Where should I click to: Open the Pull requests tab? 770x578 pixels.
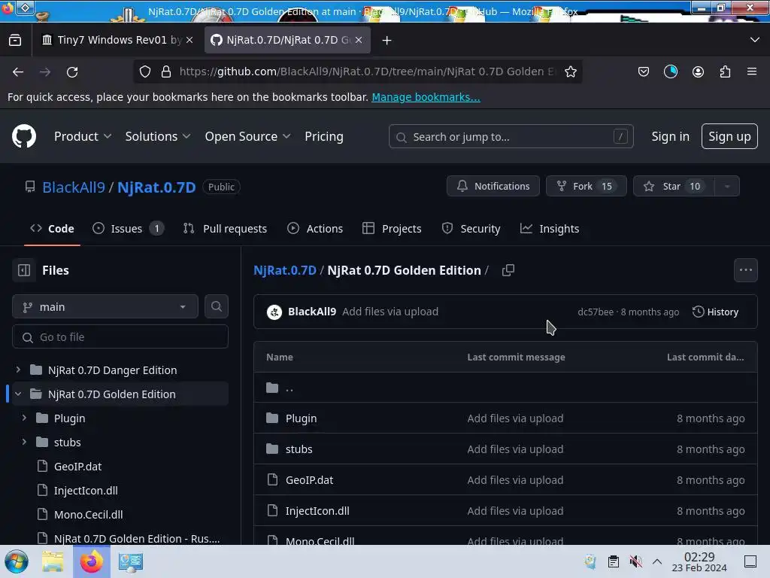click(226, 229)
